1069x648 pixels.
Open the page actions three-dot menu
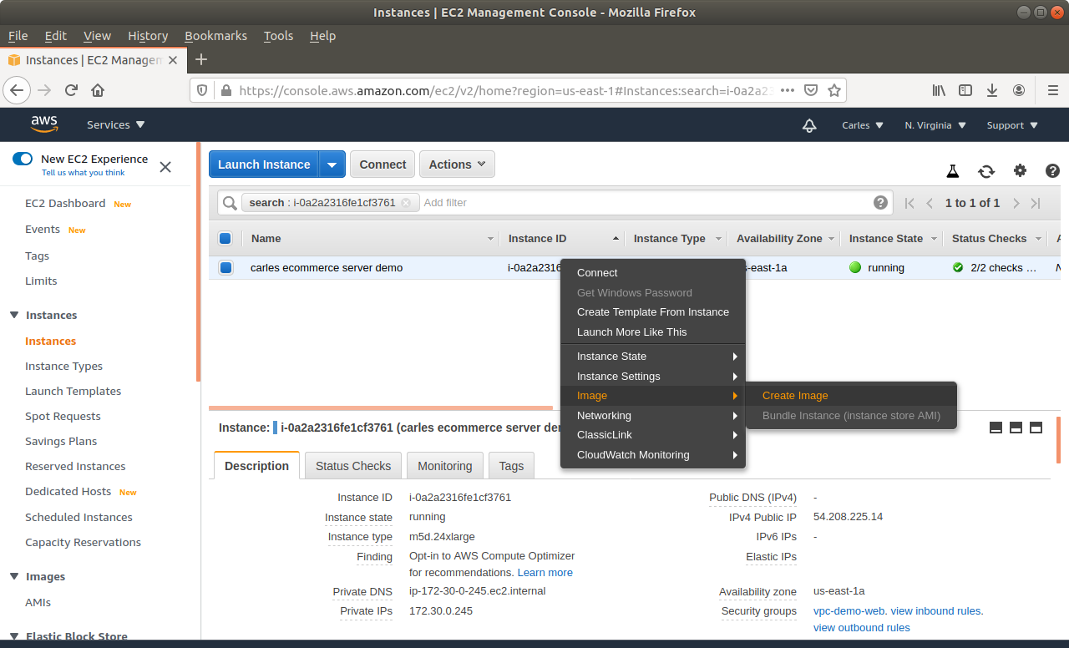(x=788, y=90)
